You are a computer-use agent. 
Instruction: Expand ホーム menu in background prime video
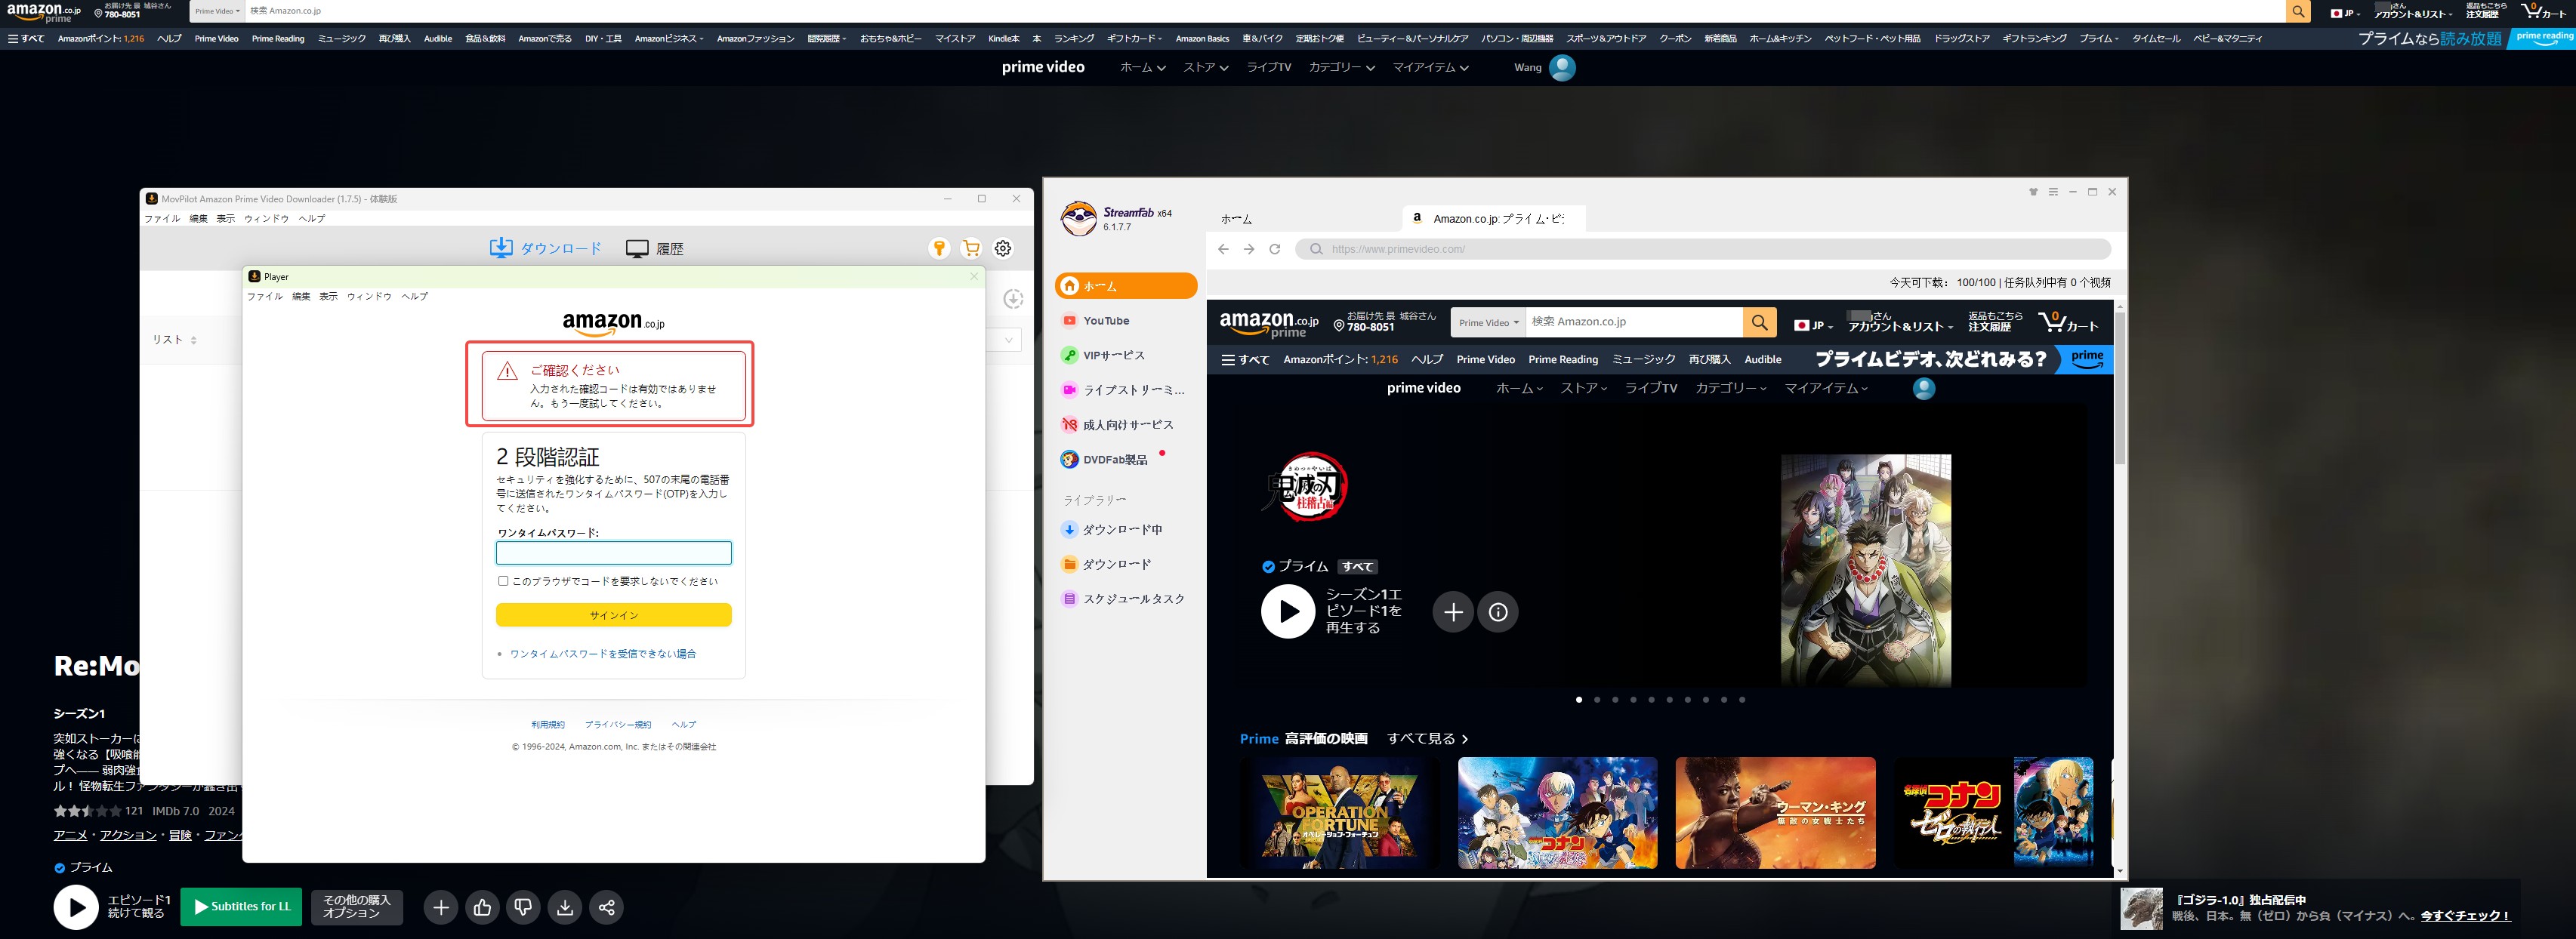click(1142, 67)
